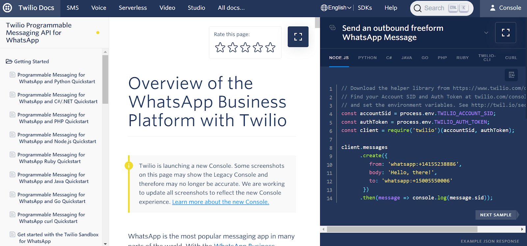Click the page vertical scrollbar thumb

point(318,22)
